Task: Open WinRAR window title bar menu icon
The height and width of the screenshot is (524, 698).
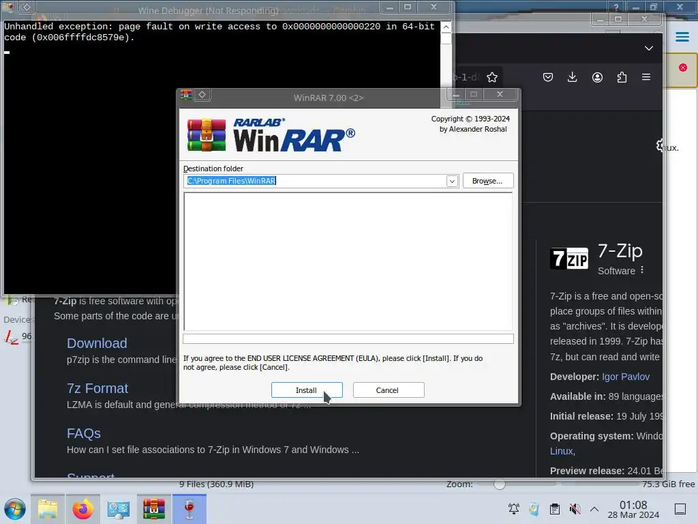Action: click(186, 94)
